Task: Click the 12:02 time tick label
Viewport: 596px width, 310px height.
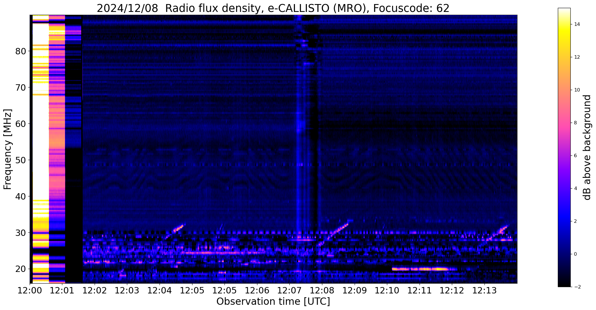Action: tap(95, 291)
